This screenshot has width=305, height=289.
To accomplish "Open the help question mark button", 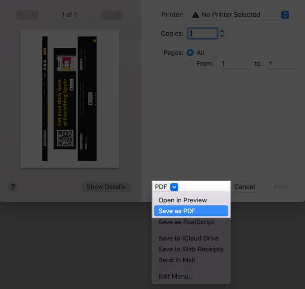I will pyautogui.click(x=13, y=187).
